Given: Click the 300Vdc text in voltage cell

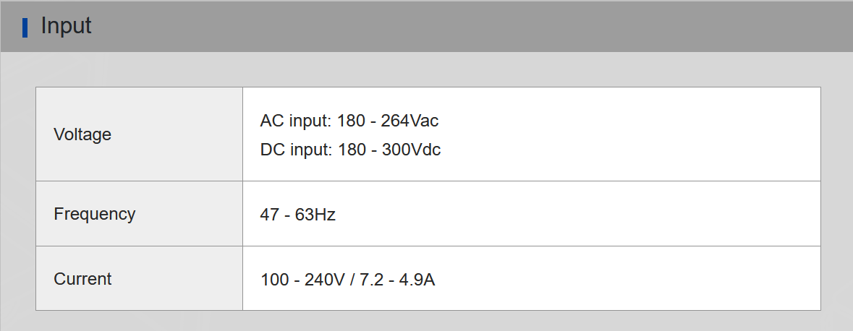Looking at the screenshot, I should click(x=411, y=150).
